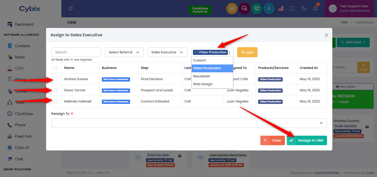Open the Dashboard sidebar icon
Image resolution: width=377 pixels, height=177 pixels.
pos(10,24)
